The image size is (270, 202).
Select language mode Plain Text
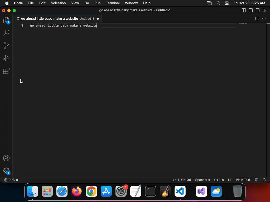tap(243, 180)
